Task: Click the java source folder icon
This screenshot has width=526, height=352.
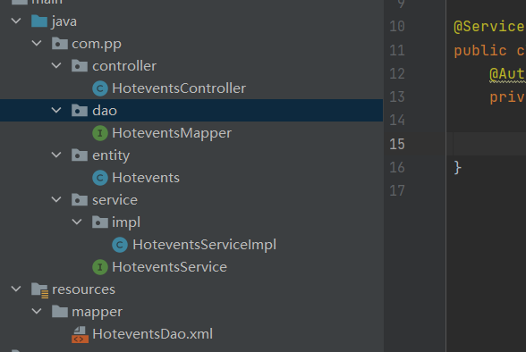Action: (39, 21)
